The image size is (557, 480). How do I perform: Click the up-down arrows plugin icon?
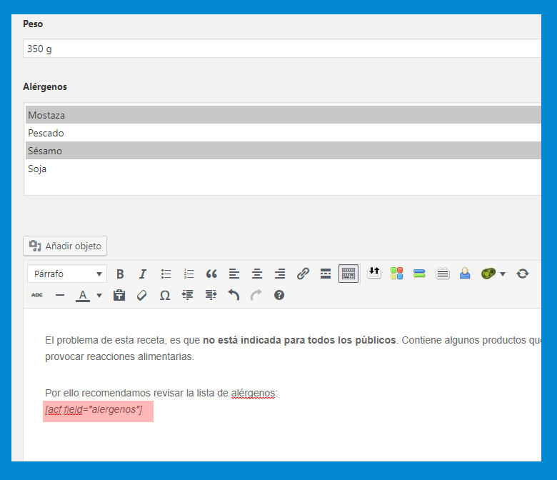pos(374,274)
